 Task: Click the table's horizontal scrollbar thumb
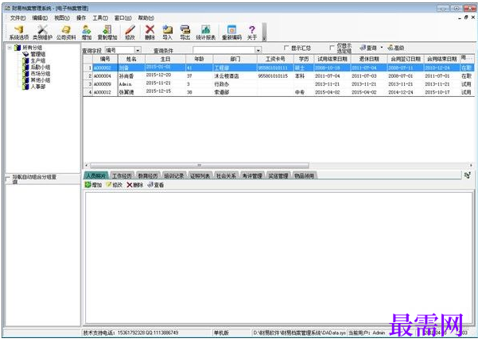200,165
